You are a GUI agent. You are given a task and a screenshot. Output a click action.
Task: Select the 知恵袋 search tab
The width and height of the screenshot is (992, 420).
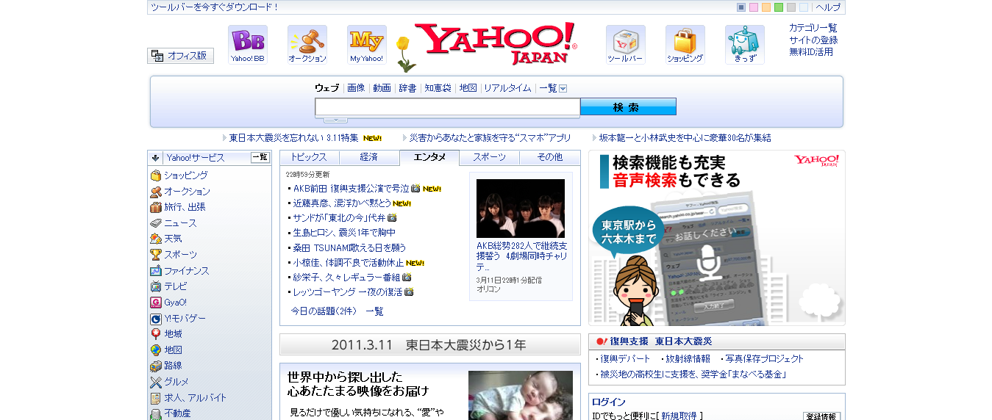pyautogui.click(x=438, y=88)
